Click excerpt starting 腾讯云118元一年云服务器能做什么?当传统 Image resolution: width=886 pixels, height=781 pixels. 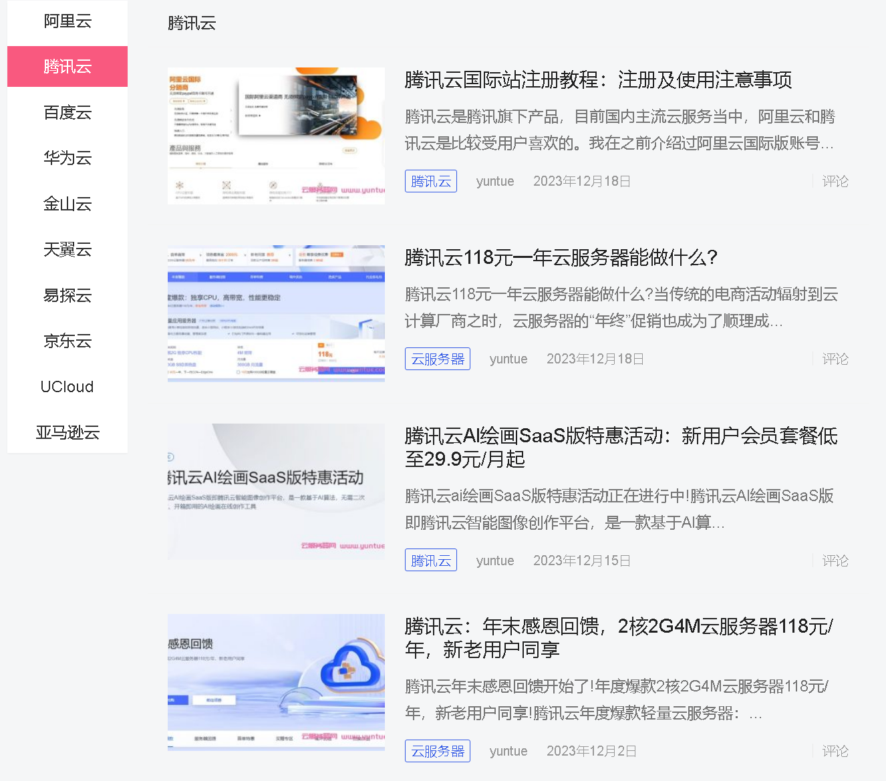click(x=621, y=308)
